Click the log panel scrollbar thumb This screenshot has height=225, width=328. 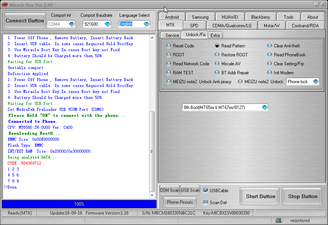[152, 151]
